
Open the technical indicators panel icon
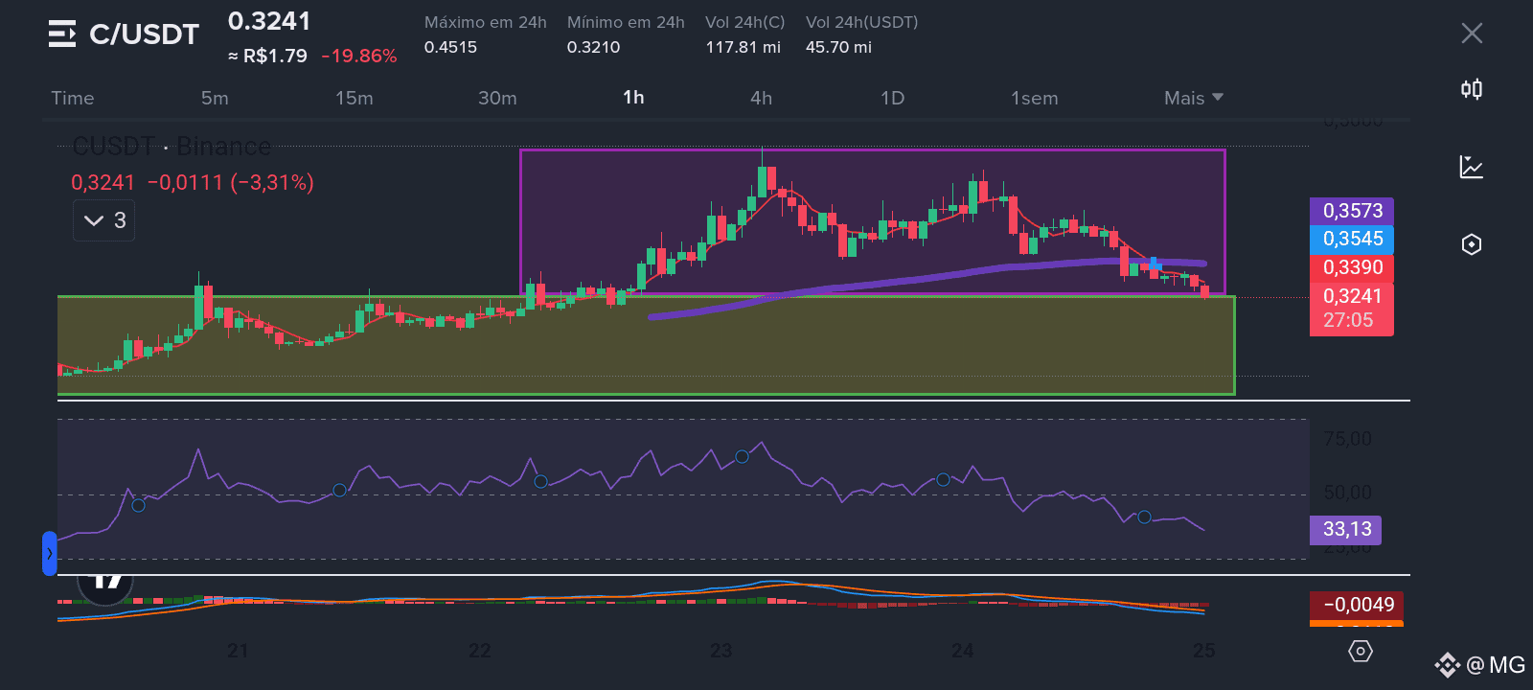[x=1472, y=167]
